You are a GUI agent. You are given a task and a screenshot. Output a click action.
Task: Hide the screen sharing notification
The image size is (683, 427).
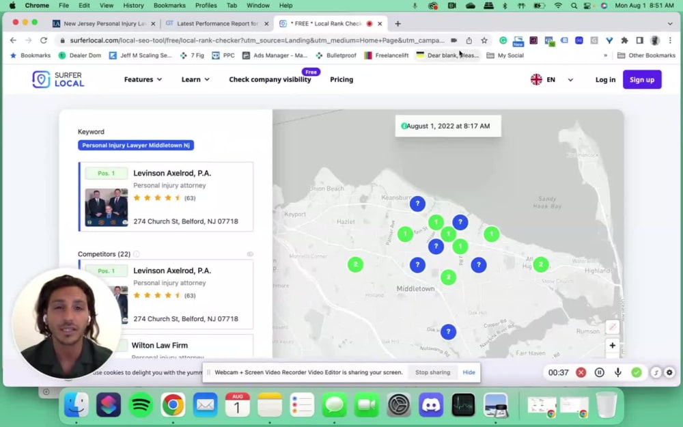pyautogui.click(x=469, y=372)
